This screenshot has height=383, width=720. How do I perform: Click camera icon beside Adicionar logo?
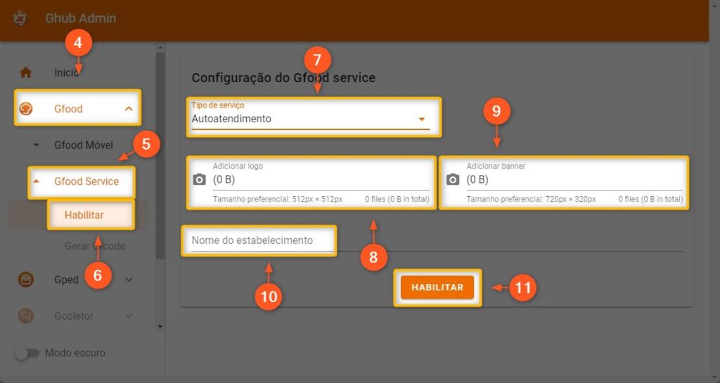pyautogui.click(x=199, y=180)
